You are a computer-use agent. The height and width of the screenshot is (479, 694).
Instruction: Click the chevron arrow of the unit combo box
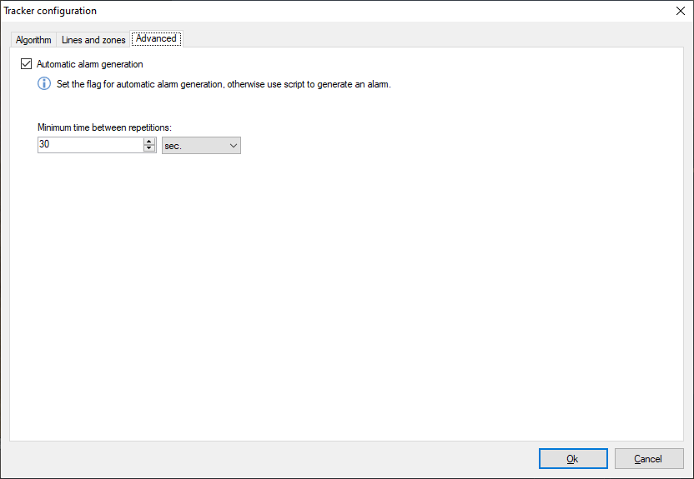233,146
